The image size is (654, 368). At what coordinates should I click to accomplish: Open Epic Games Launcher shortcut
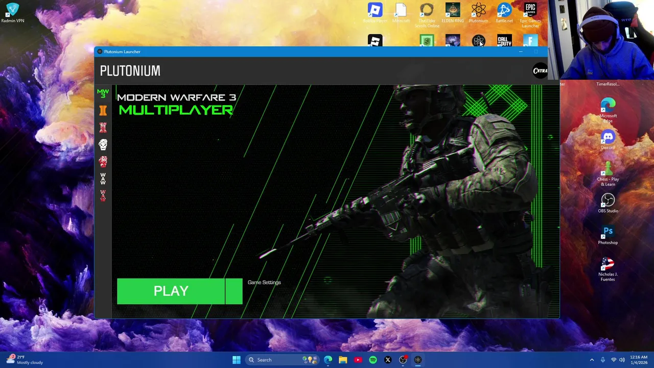[x=530, y=15]
